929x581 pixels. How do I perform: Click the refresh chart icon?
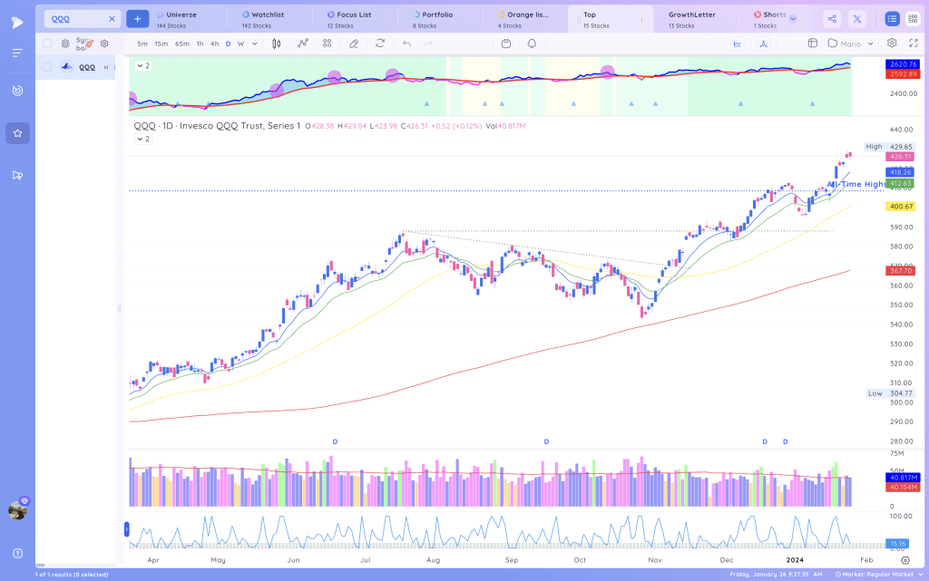click(380, 44)
